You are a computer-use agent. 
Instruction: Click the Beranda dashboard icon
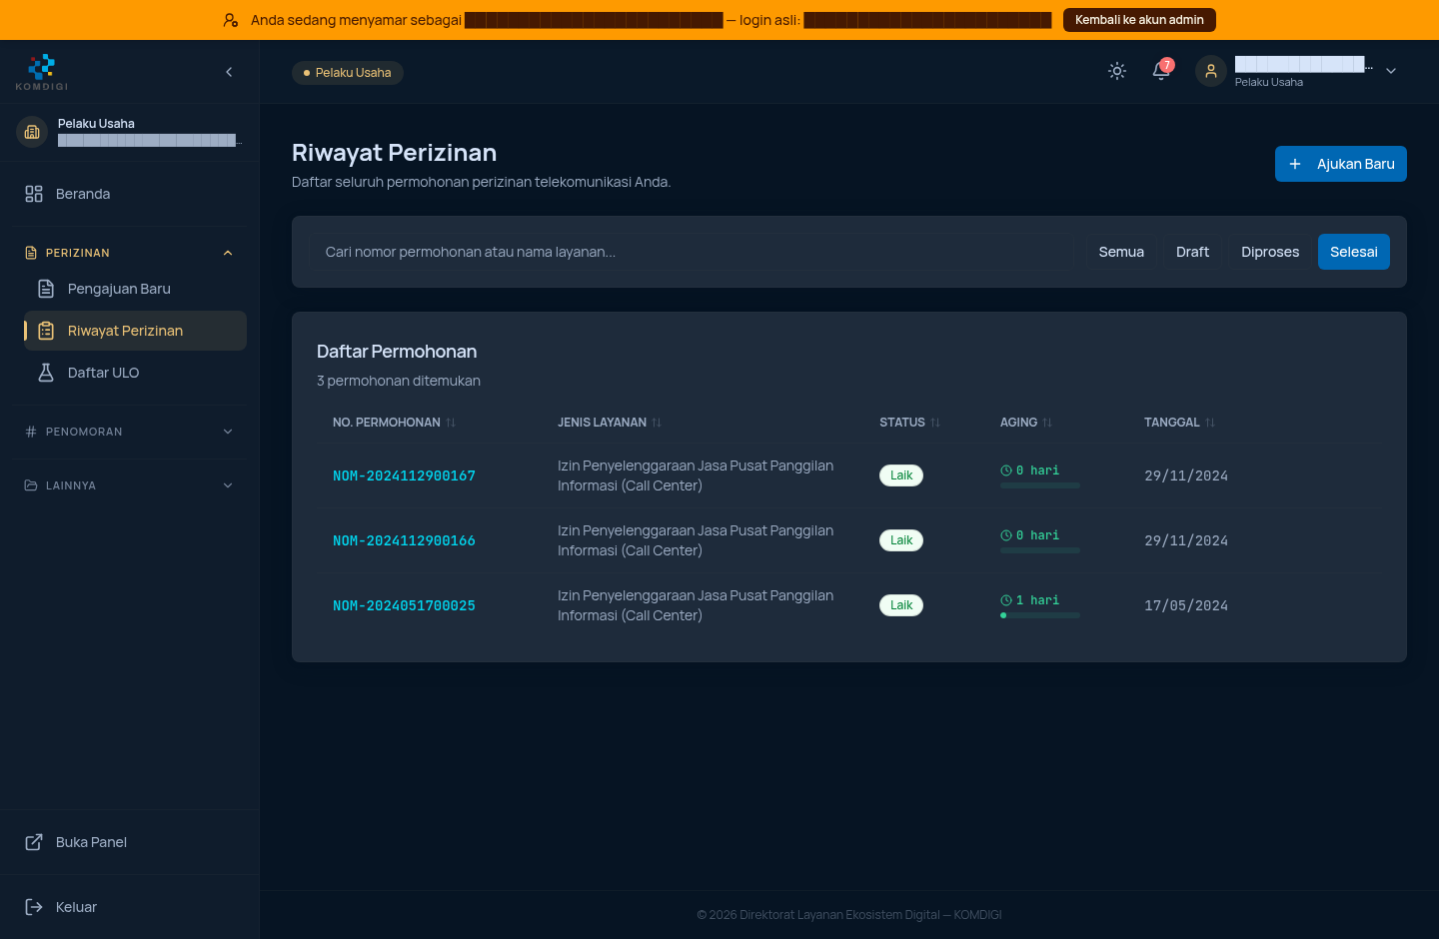[x=34, y=194]
